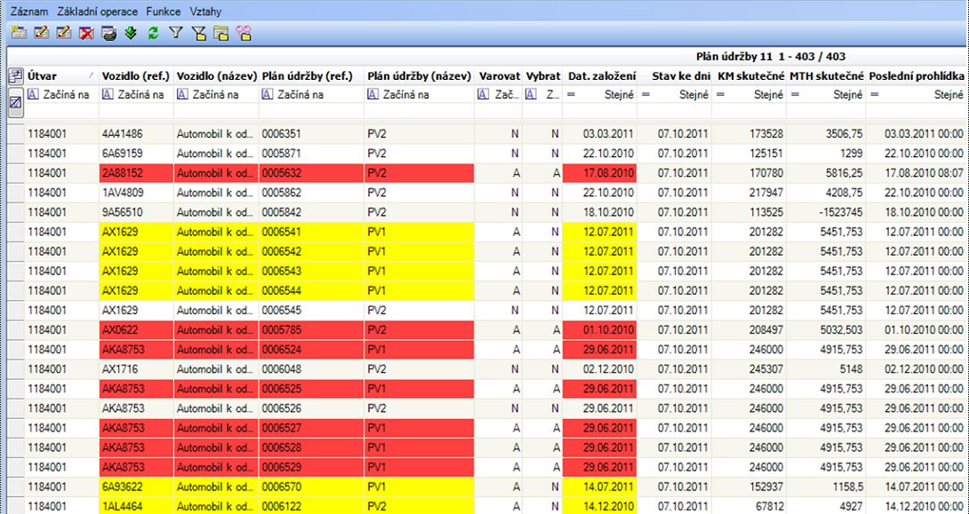Sort by Plán údržby (ref.) column header
The image size is (969, 514).
click(x=311, y=75)
